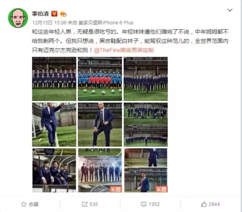Open the bottom-middle 长图 long image thumbnail
This screenshot has width=242, height=212.
click(x=100, y=170)
